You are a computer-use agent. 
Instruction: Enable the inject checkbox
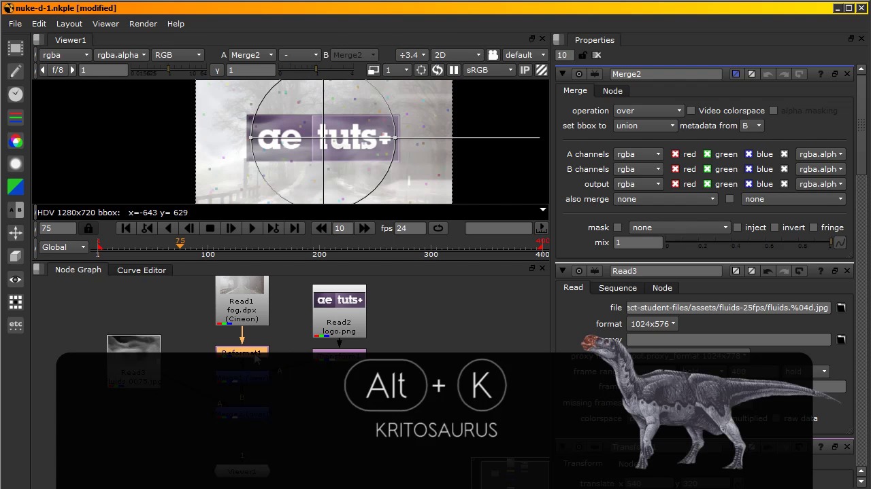tap(737, 228)
